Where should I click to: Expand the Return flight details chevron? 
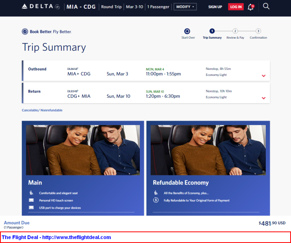(x=264, y=98)
